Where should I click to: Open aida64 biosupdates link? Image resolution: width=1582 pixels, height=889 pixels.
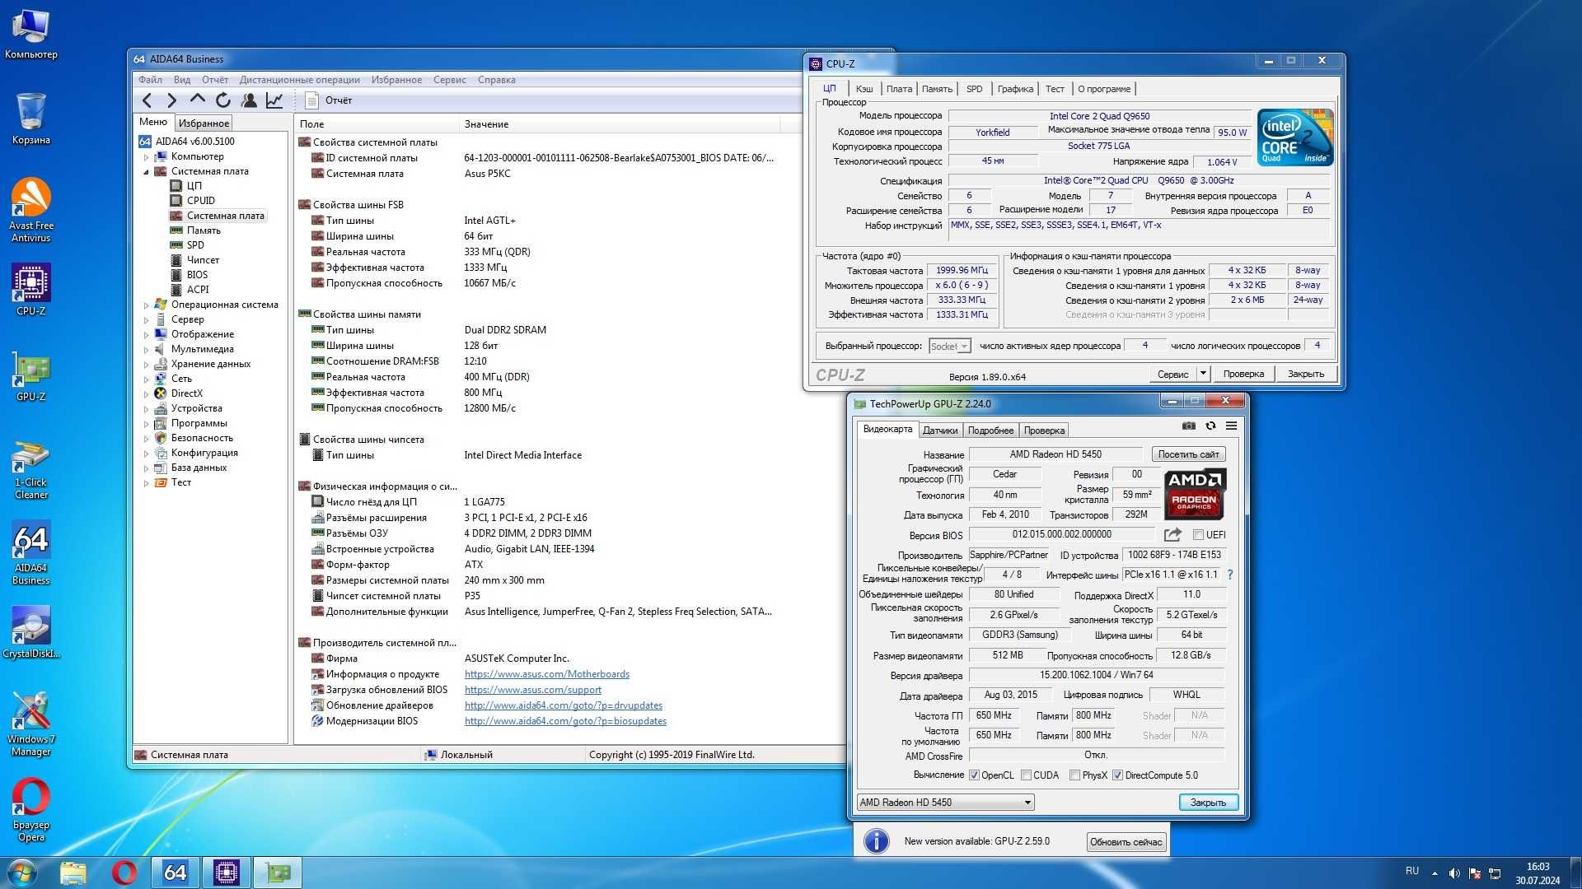coord(565,721)
